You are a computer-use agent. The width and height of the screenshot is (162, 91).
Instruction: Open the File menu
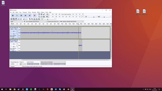point(11,12)
